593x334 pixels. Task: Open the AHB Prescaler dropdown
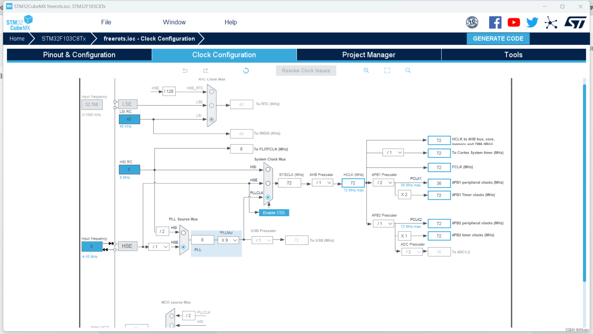(x=323, y=183)
